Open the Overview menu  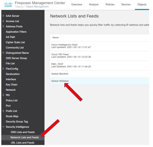[77, 5]
